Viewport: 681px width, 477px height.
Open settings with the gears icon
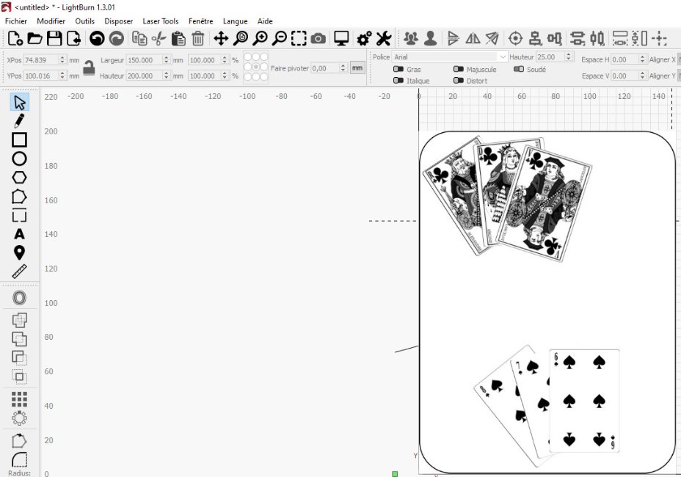pyautogui.click(x=365, y=39)
